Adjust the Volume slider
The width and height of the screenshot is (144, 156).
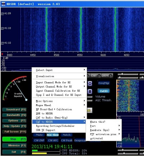[90, 97]
